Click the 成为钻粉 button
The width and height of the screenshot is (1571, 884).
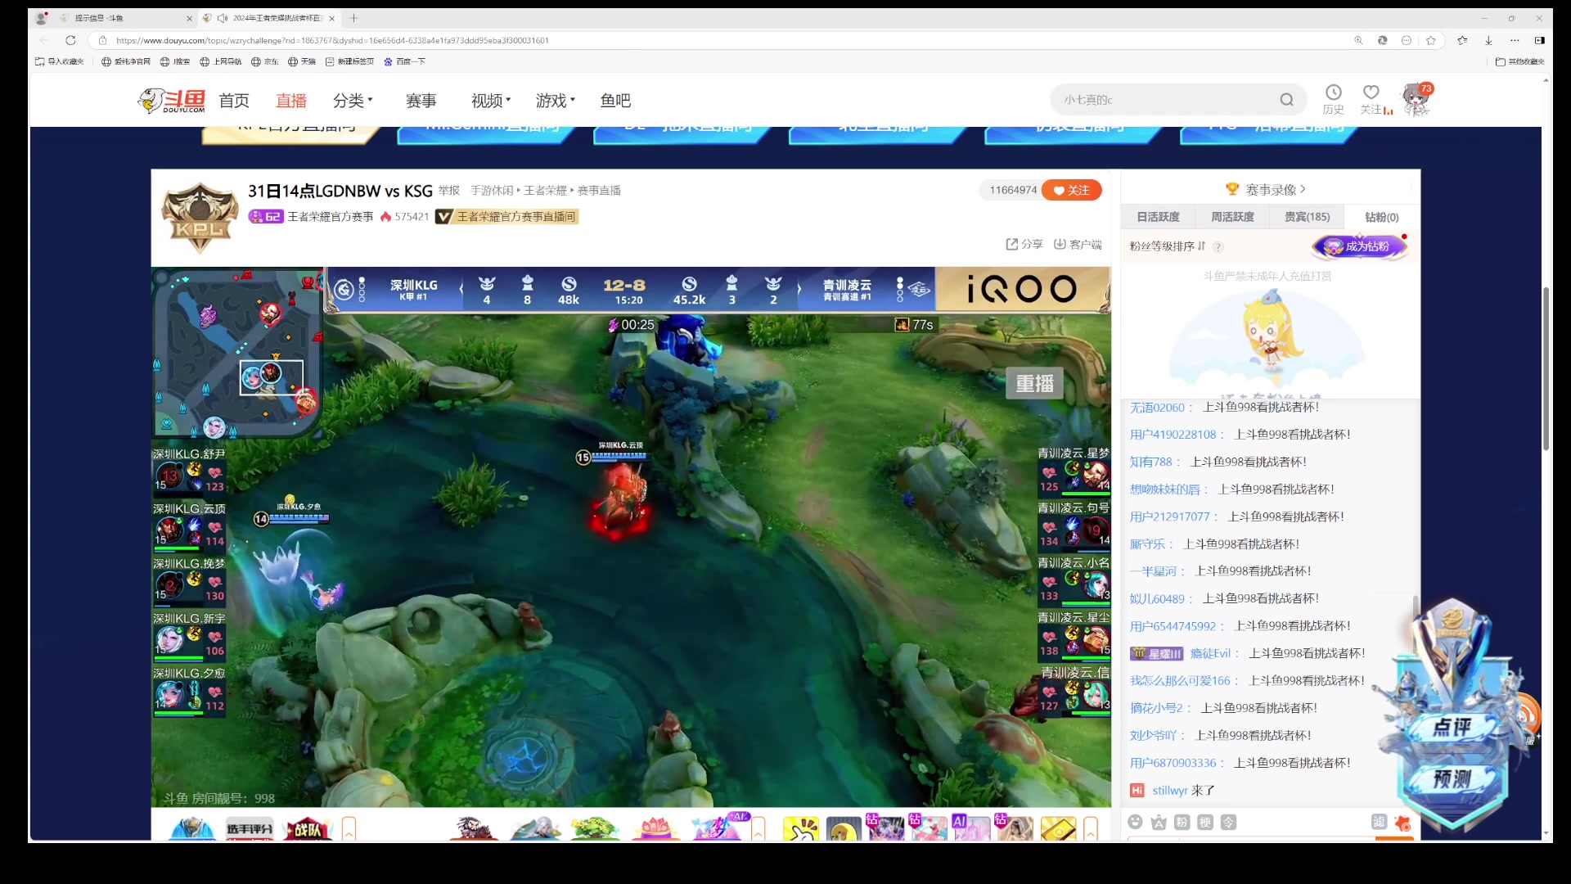click(1360, 246)
